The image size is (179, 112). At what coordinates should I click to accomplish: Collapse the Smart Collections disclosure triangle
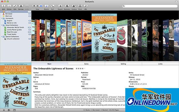coord(1,25)
